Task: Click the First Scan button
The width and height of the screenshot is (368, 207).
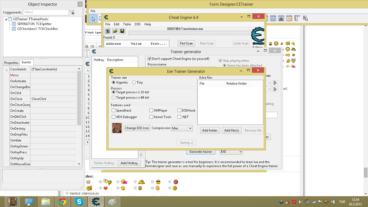Action: 186,43
